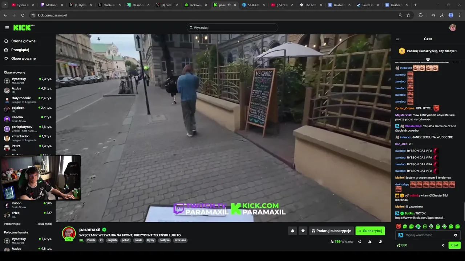Open browser extensions puzzle icon
The image size is (465, 261).
pos(421,15)
